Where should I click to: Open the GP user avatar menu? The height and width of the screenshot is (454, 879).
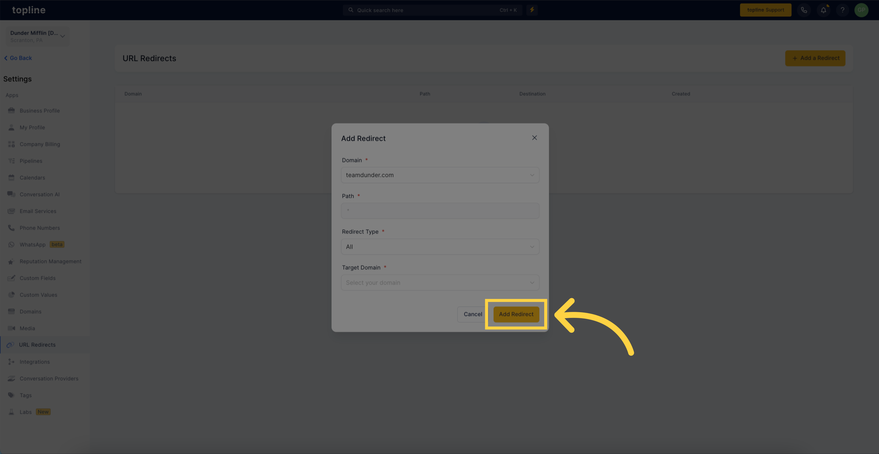(x=861, y=10)
